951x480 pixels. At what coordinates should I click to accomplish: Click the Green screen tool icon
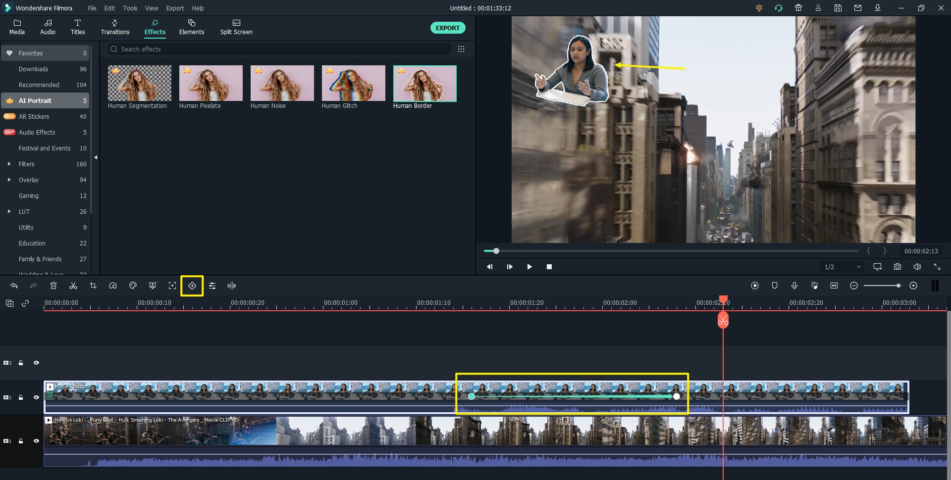coord(153,286)
